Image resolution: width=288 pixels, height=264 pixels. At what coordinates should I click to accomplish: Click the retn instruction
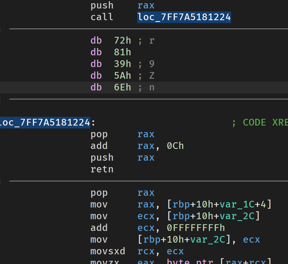pos(102,169)
